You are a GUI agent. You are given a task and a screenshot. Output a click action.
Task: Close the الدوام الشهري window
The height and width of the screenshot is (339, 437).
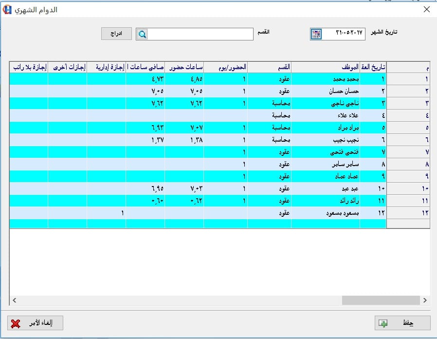(426, 9)
